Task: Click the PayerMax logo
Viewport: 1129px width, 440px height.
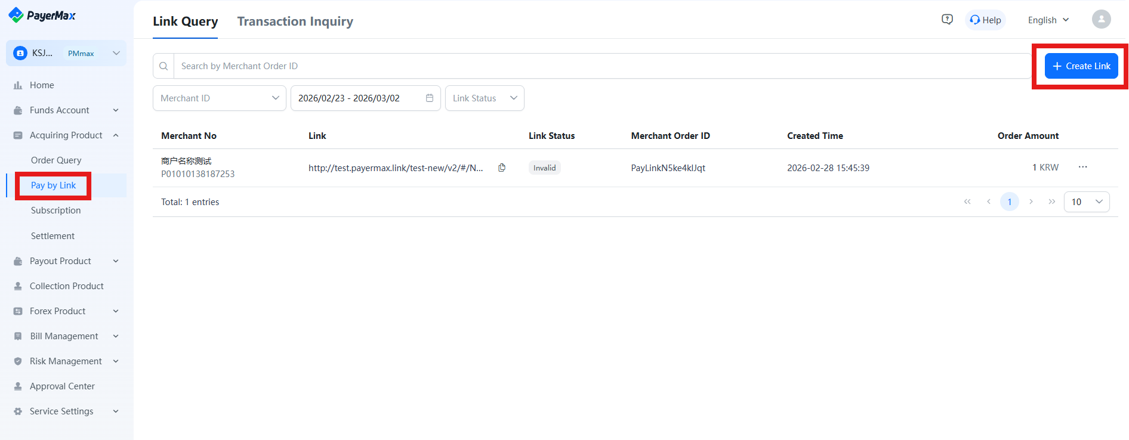Action: [x=42, y=16]
